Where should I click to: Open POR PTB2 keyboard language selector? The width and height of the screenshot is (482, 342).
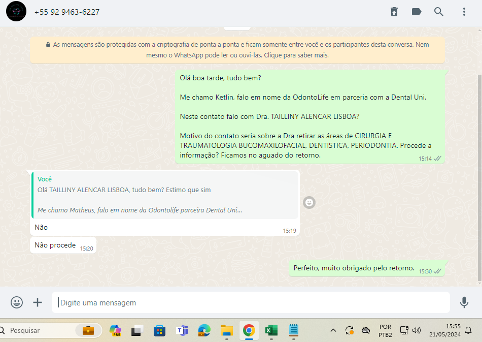coord(385,330)
